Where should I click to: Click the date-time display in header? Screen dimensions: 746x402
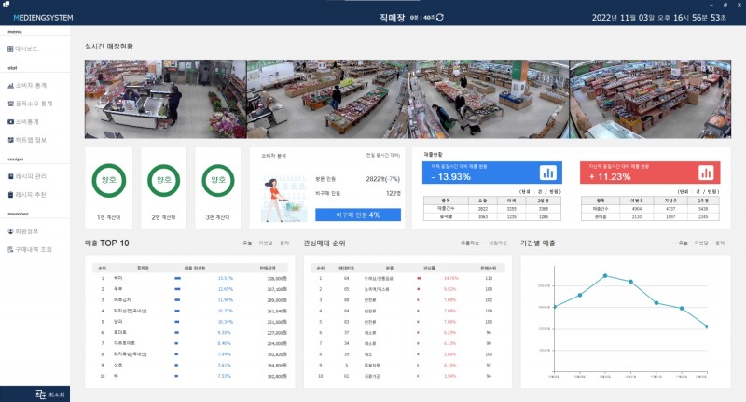pyautogui.click(x=659, y=18)
